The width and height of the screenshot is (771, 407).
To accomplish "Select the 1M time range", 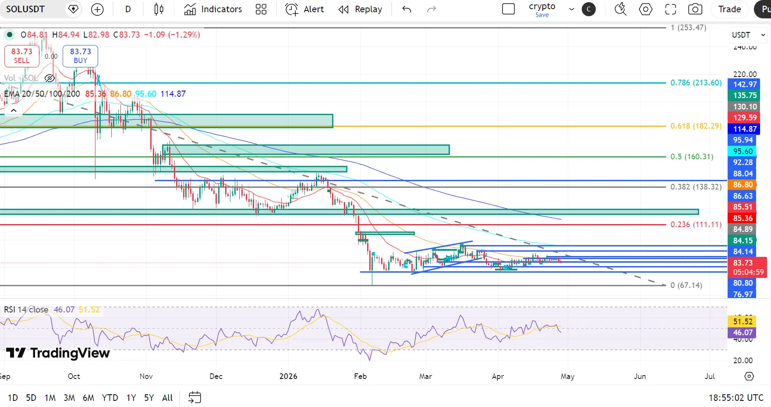I will [50, 398].
